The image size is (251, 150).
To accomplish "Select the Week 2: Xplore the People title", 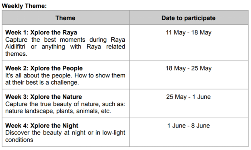I will (x=44, y=68).
